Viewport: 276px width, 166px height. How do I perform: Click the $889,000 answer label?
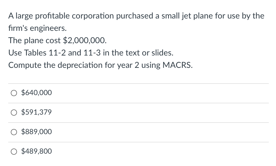(36, 132)
